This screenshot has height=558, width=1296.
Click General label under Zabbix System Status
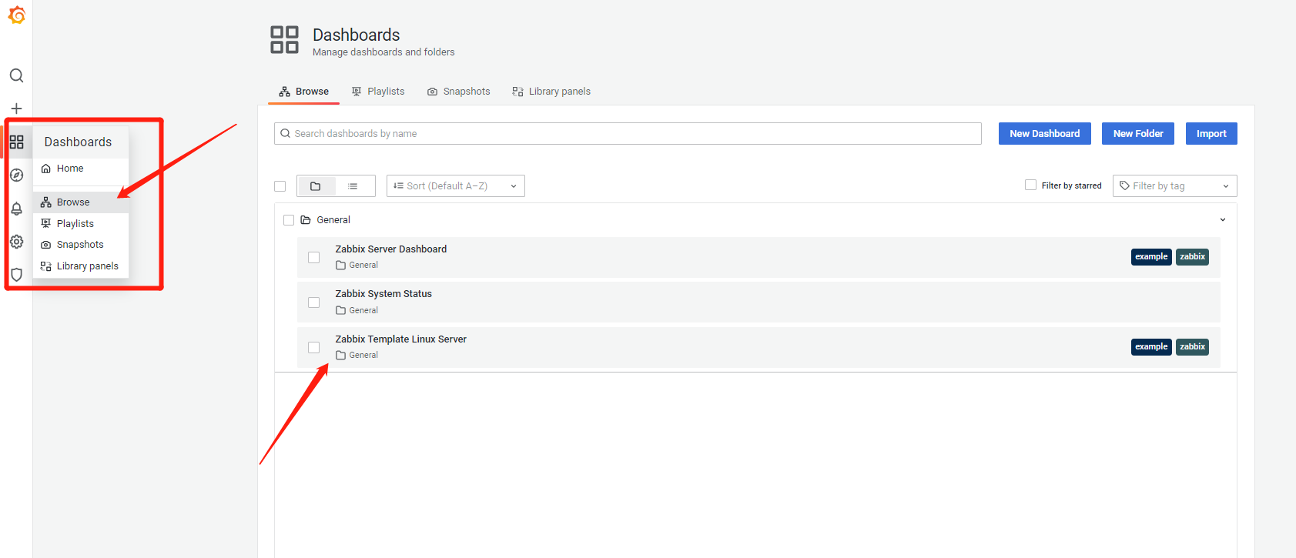pyautogui.click(x=363, y=311)
